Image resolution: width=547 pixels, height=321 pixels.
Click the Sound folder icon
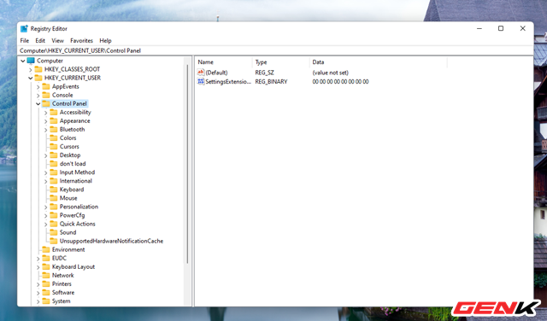click(x=54, y=232)
